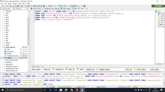Click the red X cancel-edit toolbar icon
Viewport: 165px width, 92px height.
49,6
